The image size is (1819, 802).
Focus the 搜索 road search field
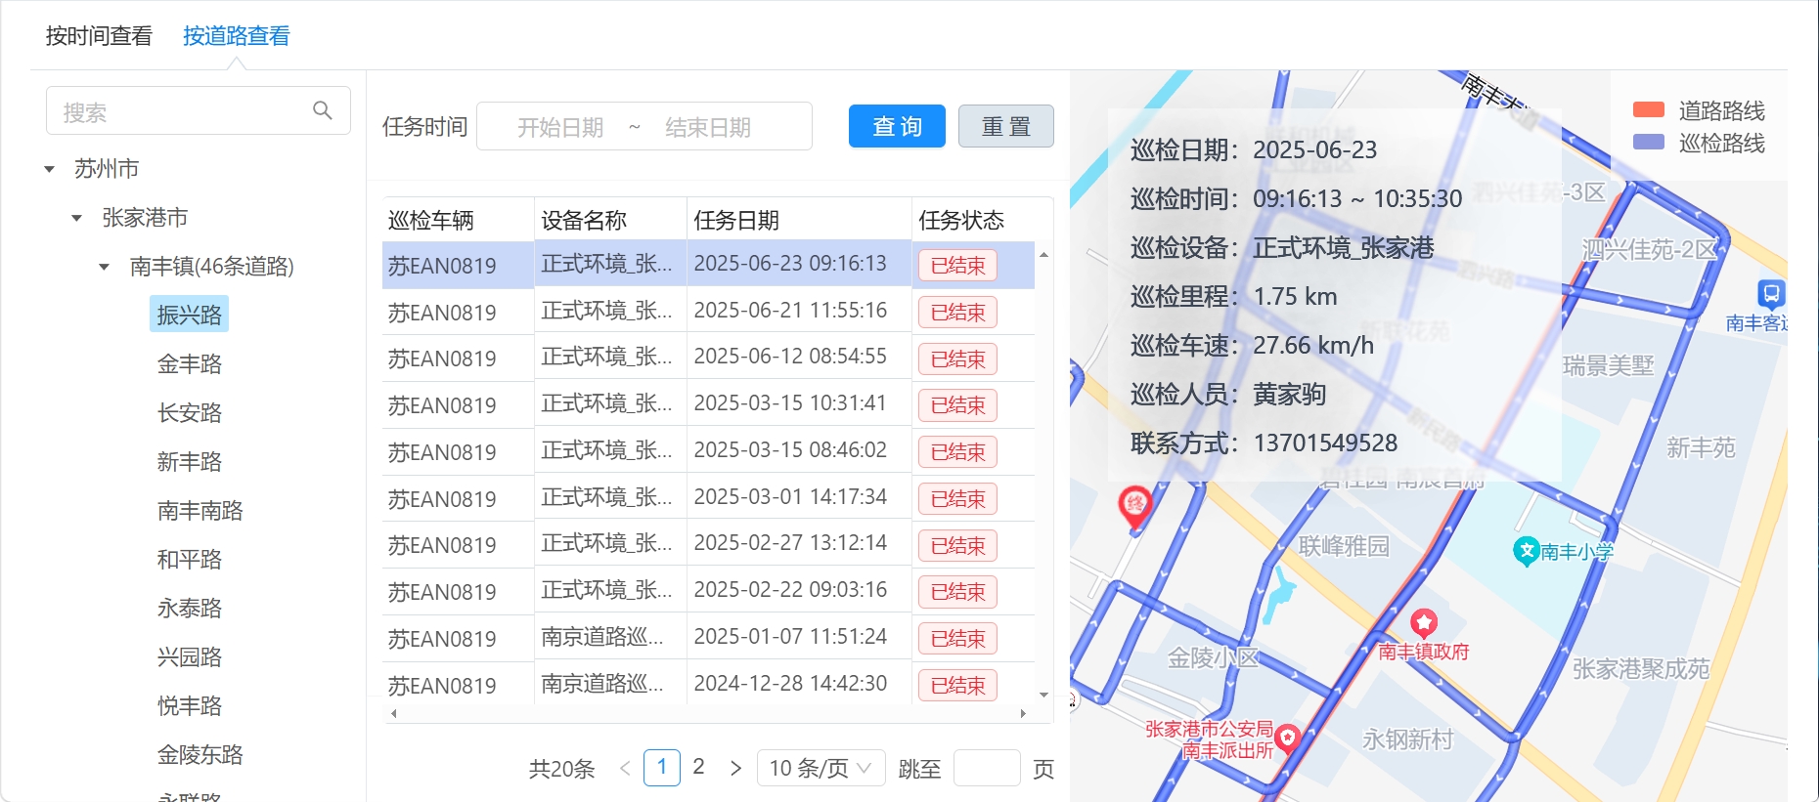(x=198, y=110)
